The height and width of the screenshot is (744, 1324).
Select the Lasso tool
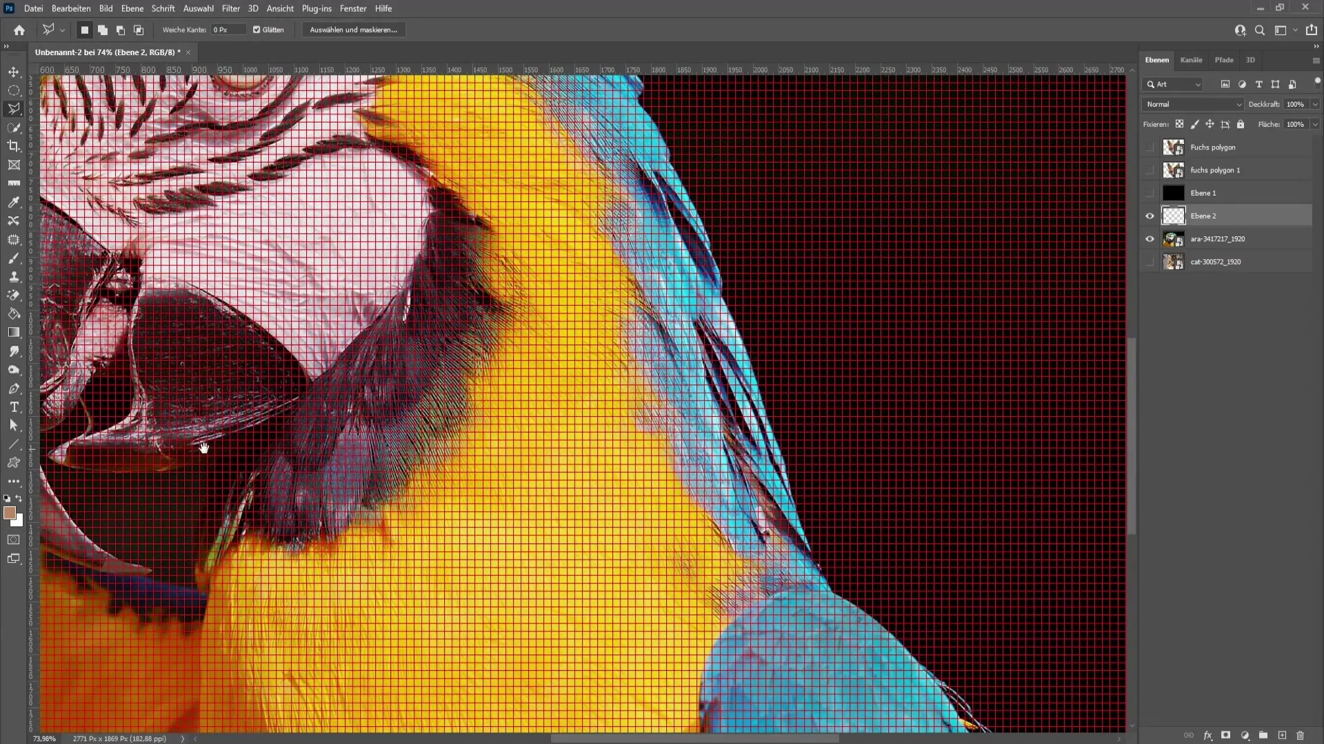pyautogui.click(x=14, y=108)
